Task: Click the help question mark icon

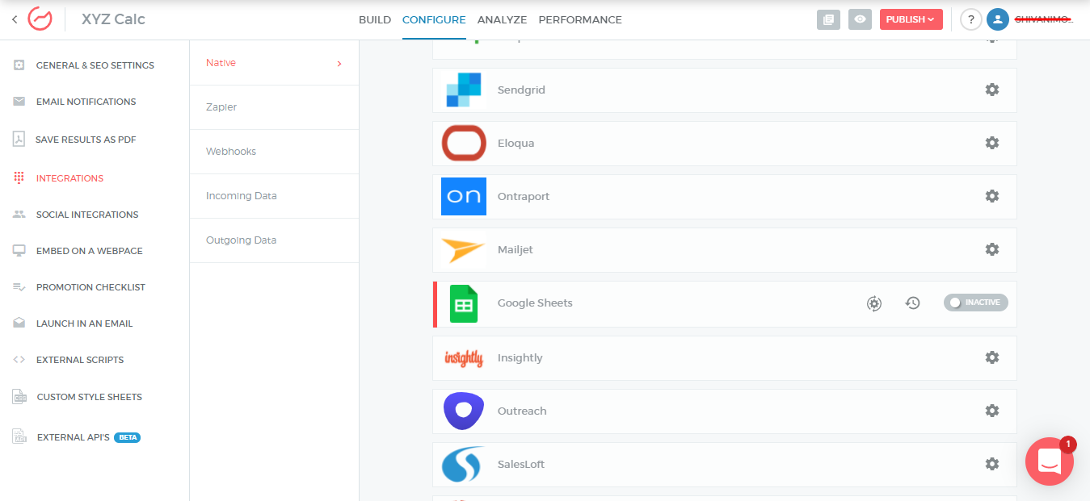Action: tap(970, 19)
